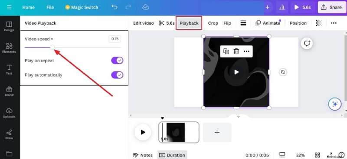Click the Video speed slider handle
Image resolution: width=347 pixels, height=159 pixels.
[x=52, y=47]
